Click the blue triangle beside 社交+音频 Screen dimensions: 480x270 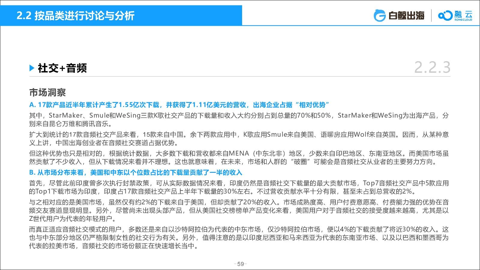(x=32, y=68)
